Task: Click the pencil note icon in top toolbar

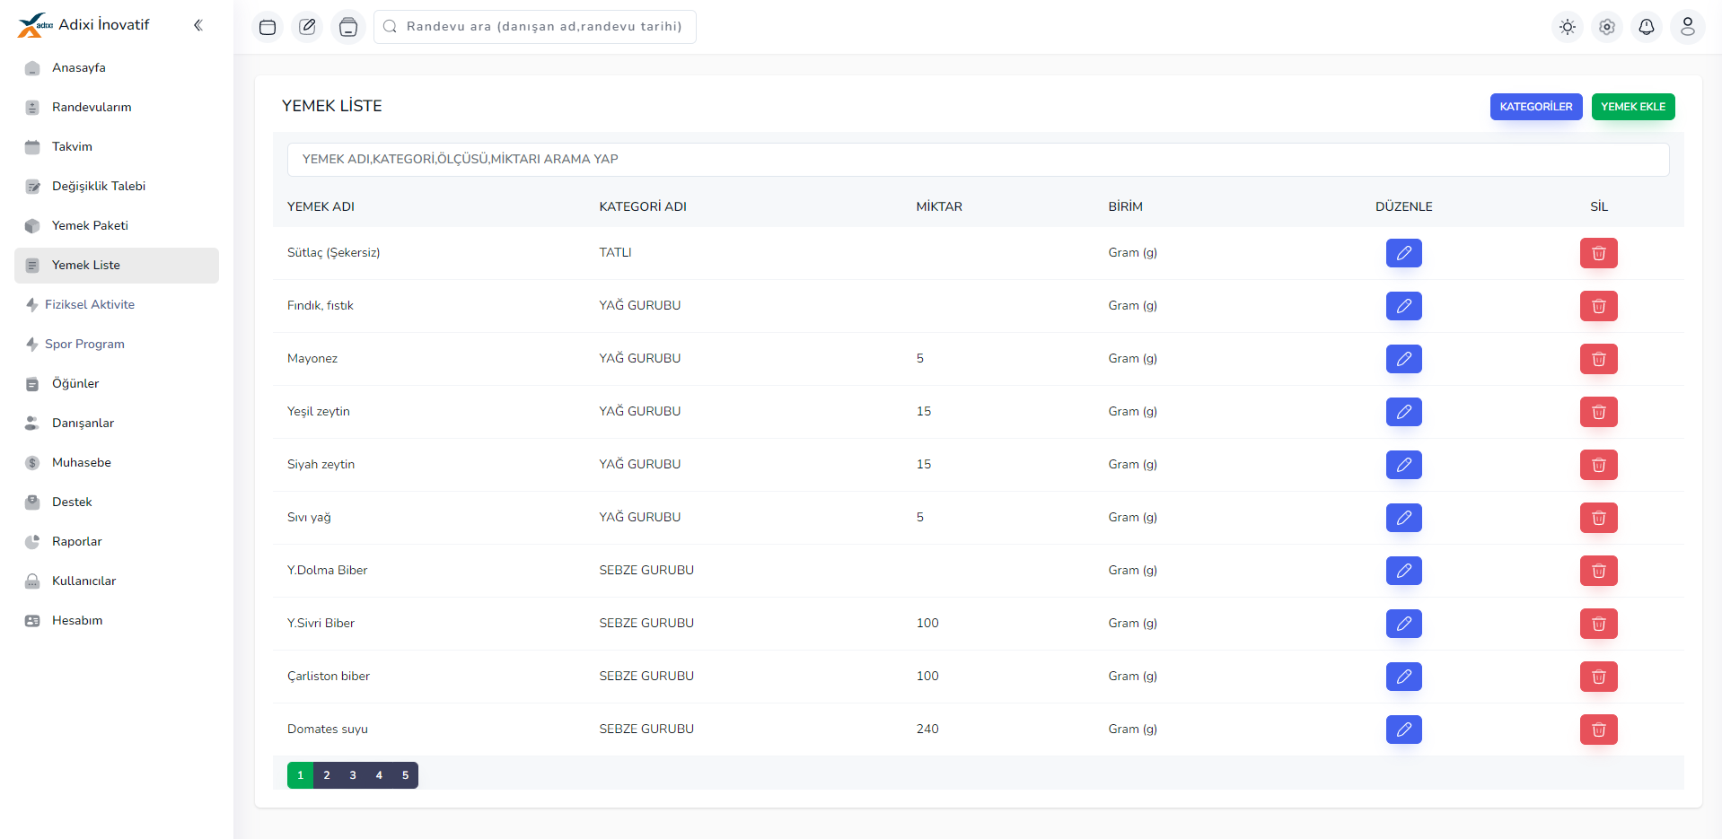Action: coord(308,27)
